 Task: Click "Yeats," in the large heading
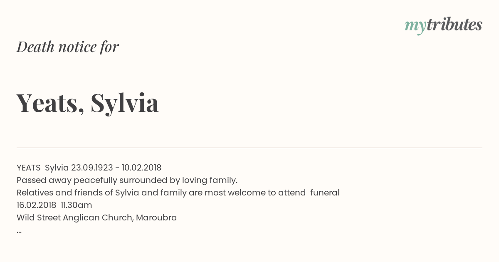51,103
